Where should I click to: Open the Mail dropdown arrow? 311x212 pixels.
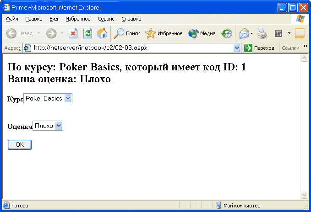[251, 33]
